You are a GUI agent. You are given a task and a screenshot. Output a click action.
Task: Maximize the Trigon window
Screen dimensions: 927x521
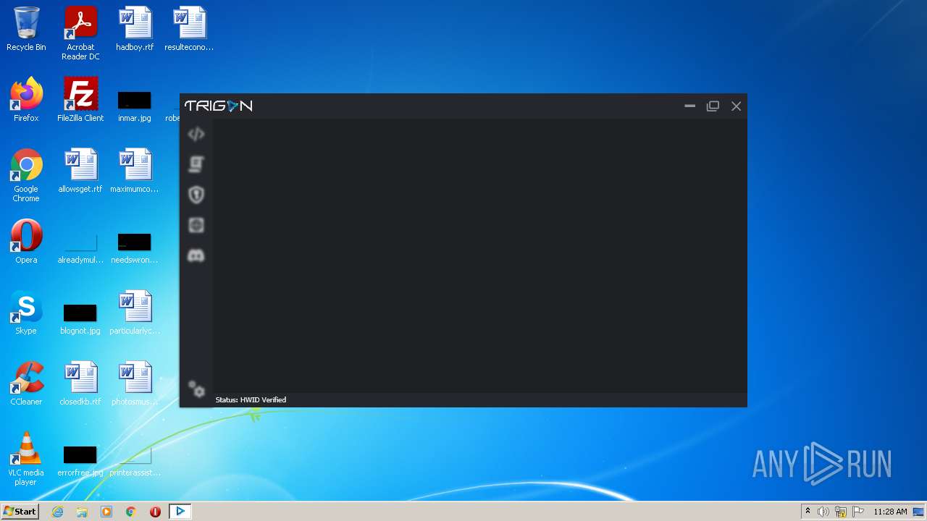pyautogui.click(x=713, y=106)
